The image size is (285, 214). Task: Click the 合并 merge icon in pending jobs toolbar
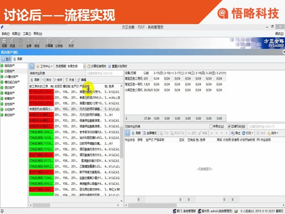58,80
